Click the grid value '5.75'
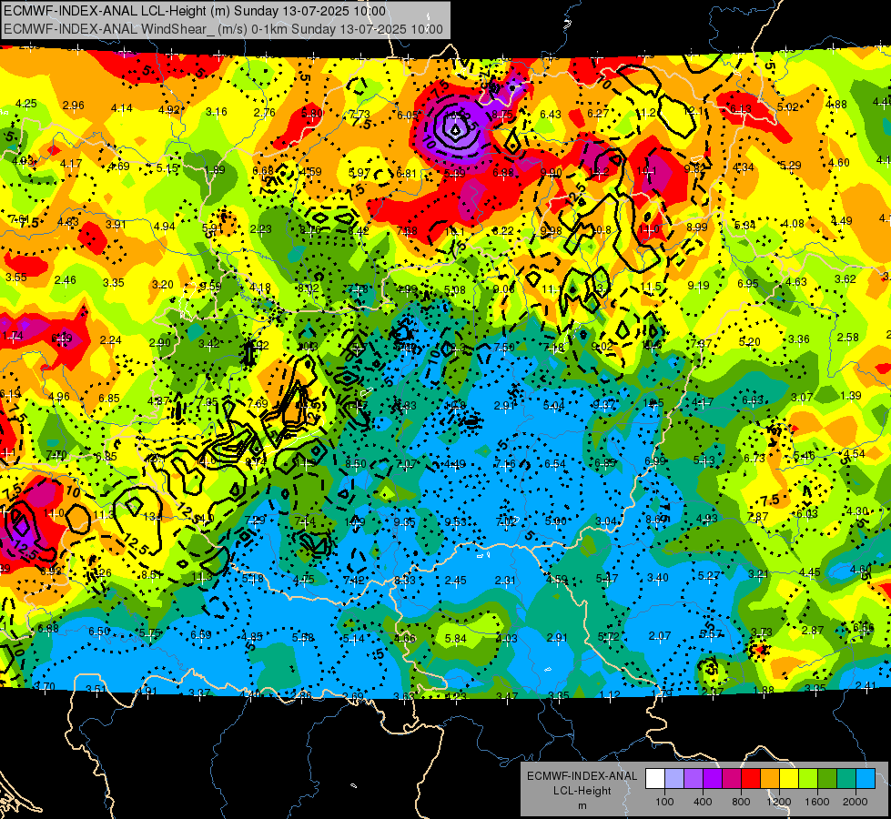Viewport: 891px width, 819px height. [150, 632]
